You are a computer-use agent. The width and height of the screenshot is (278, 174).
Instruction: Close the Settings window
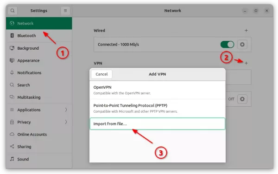click(x=267, y=11)
